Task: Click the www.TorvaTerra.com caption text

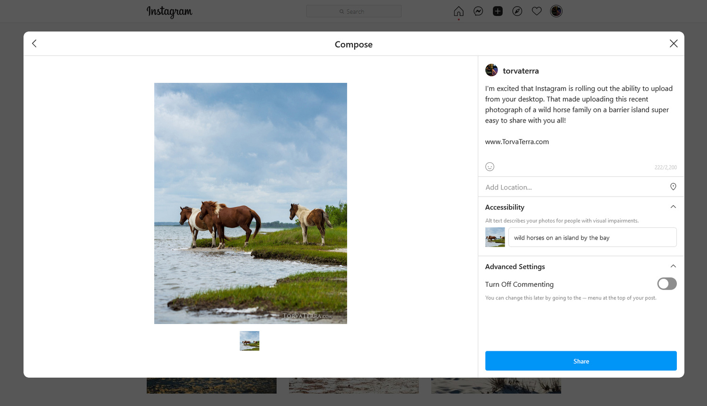Action: 517,141
